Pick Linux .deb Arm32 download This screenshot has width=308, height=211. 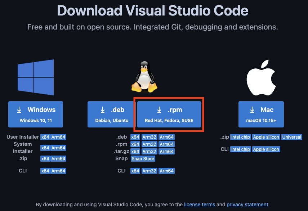tap(149, 137)
